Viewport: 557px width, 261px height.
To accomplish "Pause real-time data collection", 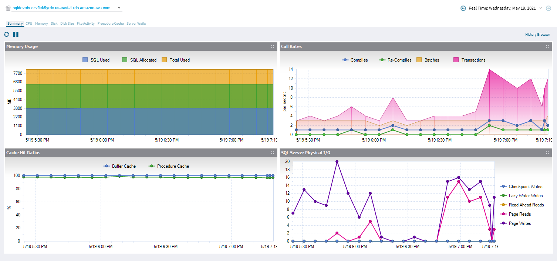I will point(16,34).
